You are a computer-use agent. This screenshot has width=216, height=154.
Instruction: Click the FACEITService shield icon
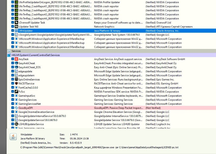click(16, 84)
